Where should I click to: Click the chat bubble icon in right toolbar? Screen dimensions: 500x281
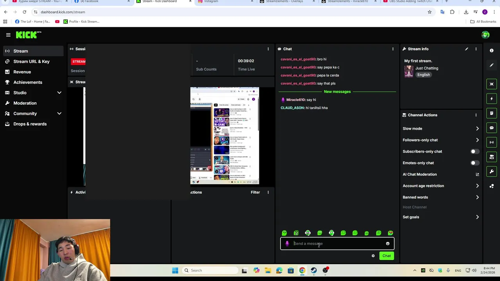pos(491,128)
